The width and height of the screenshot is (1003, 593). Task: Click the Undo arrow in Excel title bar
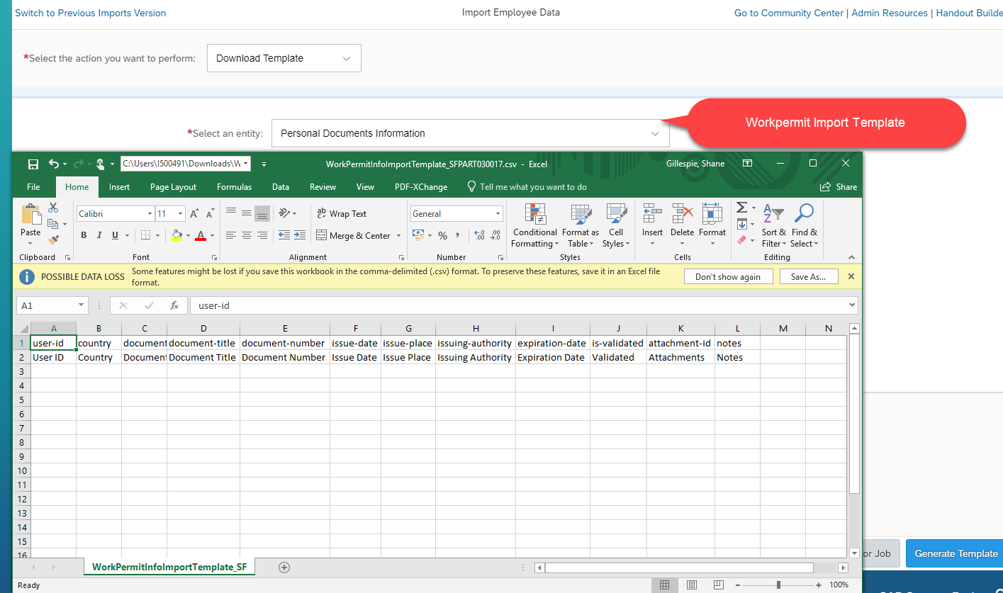pos(54,164)
